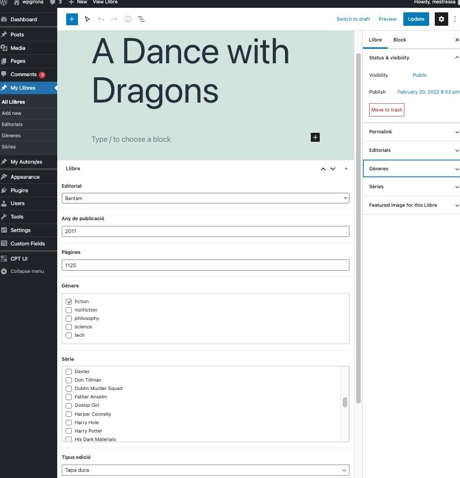Image resolution: width=460 pixels, height=478 pixels.
Task: Check the Don Tillman series checkbox
Action: (68, 380)
